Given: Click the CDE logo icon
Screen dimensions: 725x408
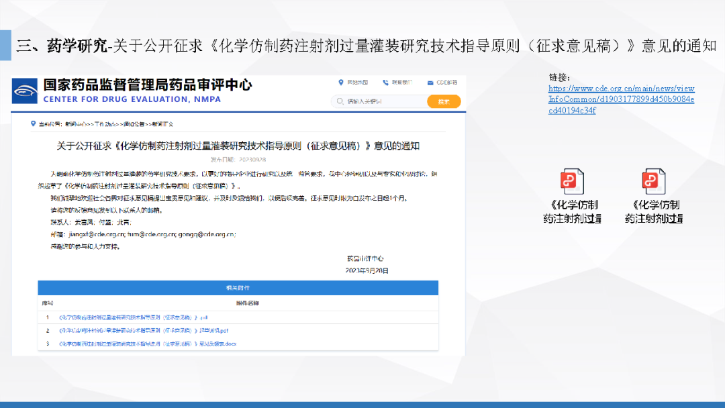Looking at the screenshot, I should [25, 90].
